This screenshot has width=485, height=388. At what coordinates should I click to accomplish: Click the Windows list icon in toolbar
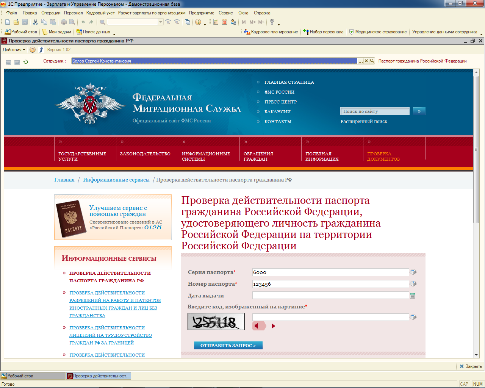pyautogui.click(x=188, y=22)
